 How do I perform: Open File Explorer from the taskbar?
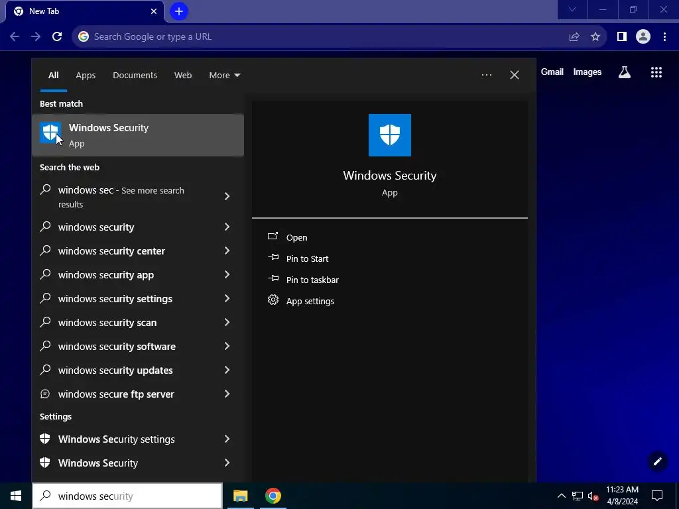[x=240, y=496]
